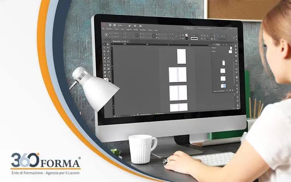This screenshot has width=291, height=182.
Task: Click the stroke swatch in control bar
Action: pyautogui.click(x=186, y=38)
